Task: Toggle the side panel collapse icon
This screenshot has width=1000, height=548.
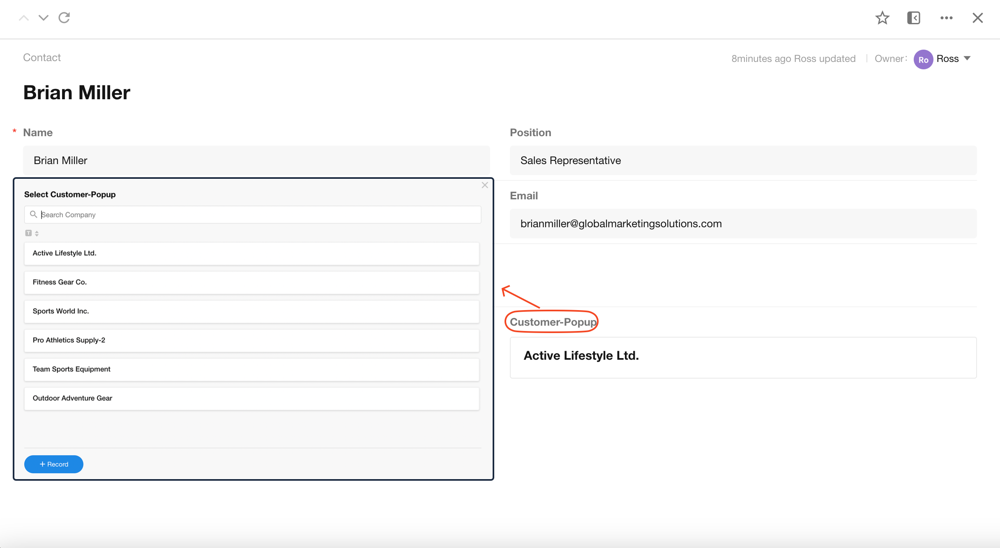Action: tap(913, 18)
